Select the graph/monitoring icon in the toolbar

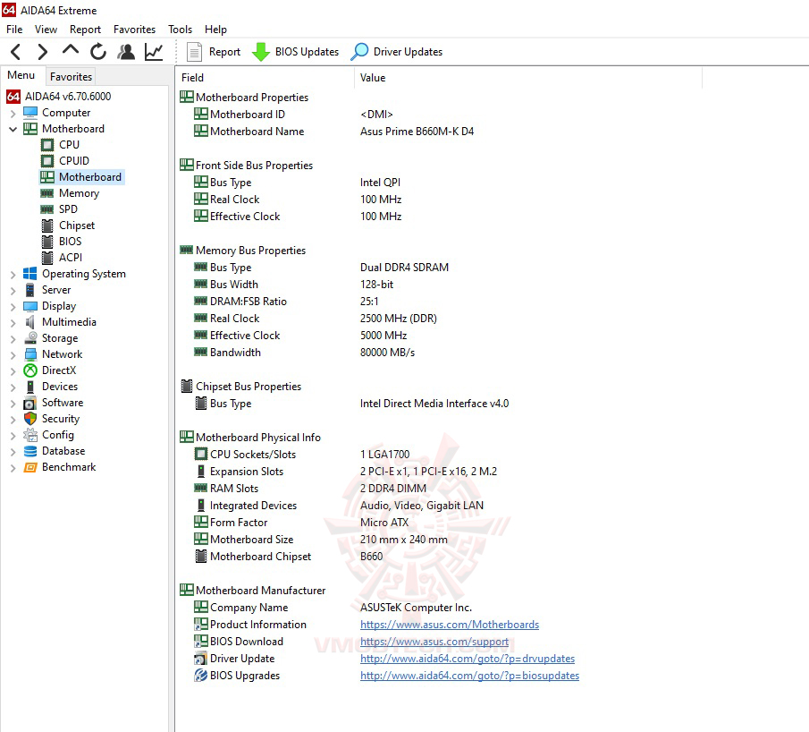click(153, 51)
